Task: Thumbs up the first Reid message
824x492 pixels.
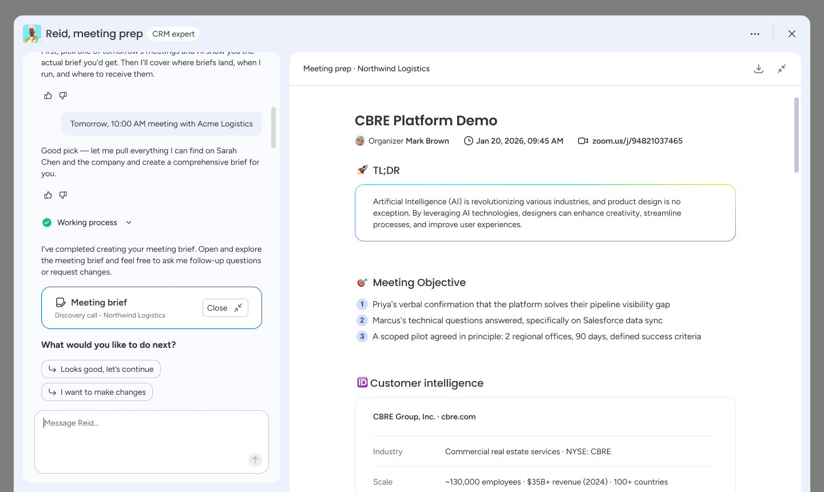Action: (x=48, y=96)
